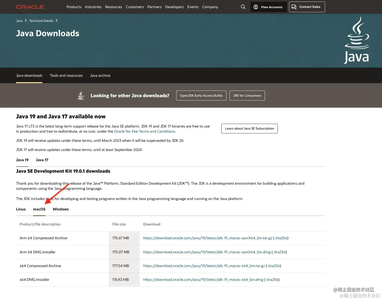Image resolution: width=382 pixels, height=300 pixels.
Task: Download the macos-x64 tar.gz link
Action: tap(204, 266)
